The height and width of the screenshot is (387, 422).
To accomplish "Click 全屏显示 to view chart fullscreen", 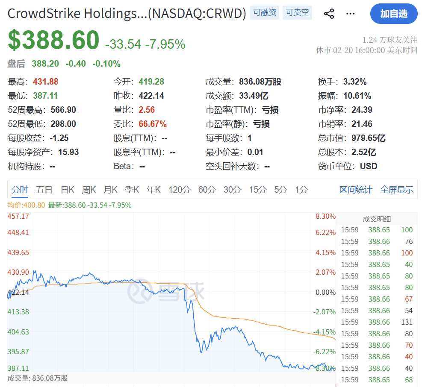I will tap(397, 190).
